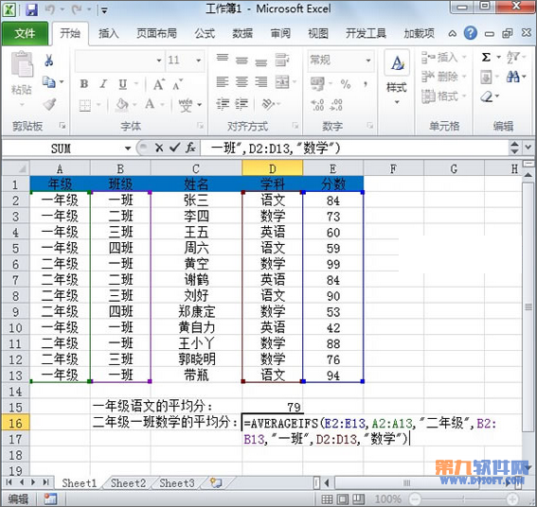Click the AutoSum sigma icon
Viewport: 537px width, 507px height.
tap(486, 57)
